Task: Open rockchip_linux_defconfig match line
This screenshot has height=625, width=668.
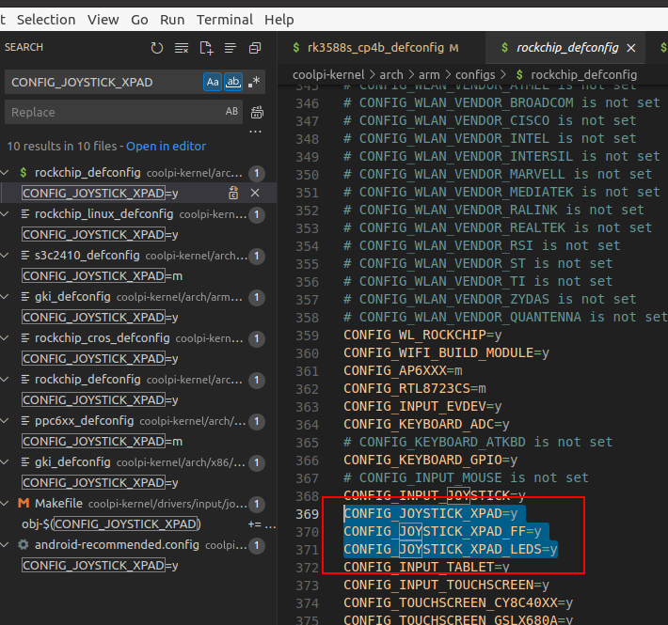Action: 100,234
